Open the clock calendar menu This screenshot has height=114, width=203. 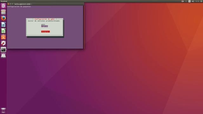pos(197,1)
